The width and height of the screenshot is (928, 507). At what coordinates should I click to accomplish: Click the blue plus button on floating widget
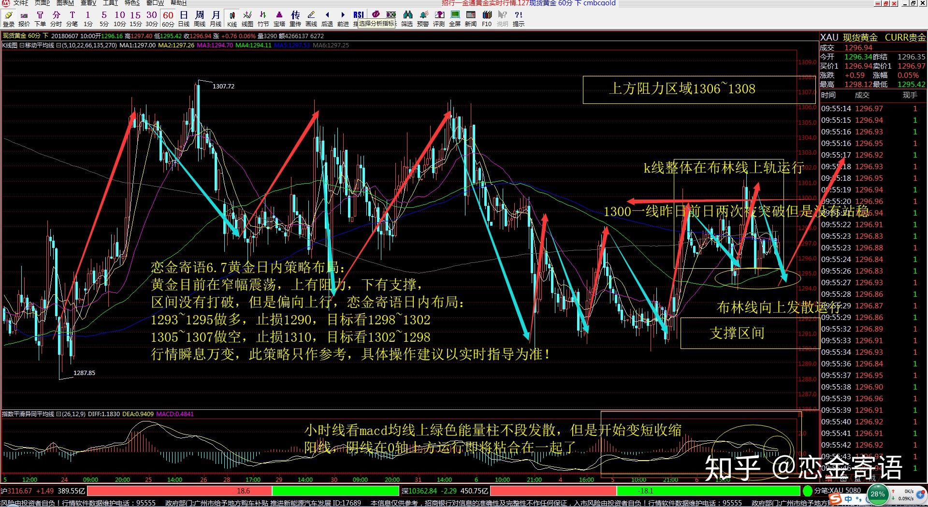(x=920, y=494)
